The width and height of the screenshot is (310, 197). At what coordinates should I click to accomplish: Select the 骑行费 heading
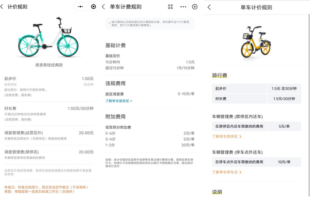219,76
